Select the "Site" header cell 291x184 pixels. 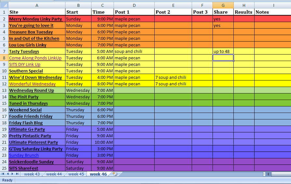[x=37, y=12]
